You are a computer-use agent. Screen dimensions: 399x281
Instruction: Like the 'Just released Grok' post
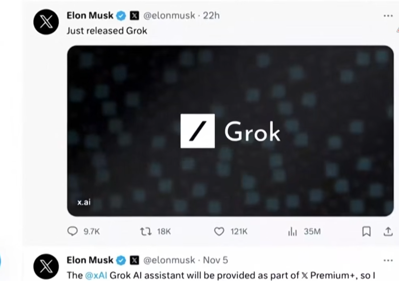(219, 231)
